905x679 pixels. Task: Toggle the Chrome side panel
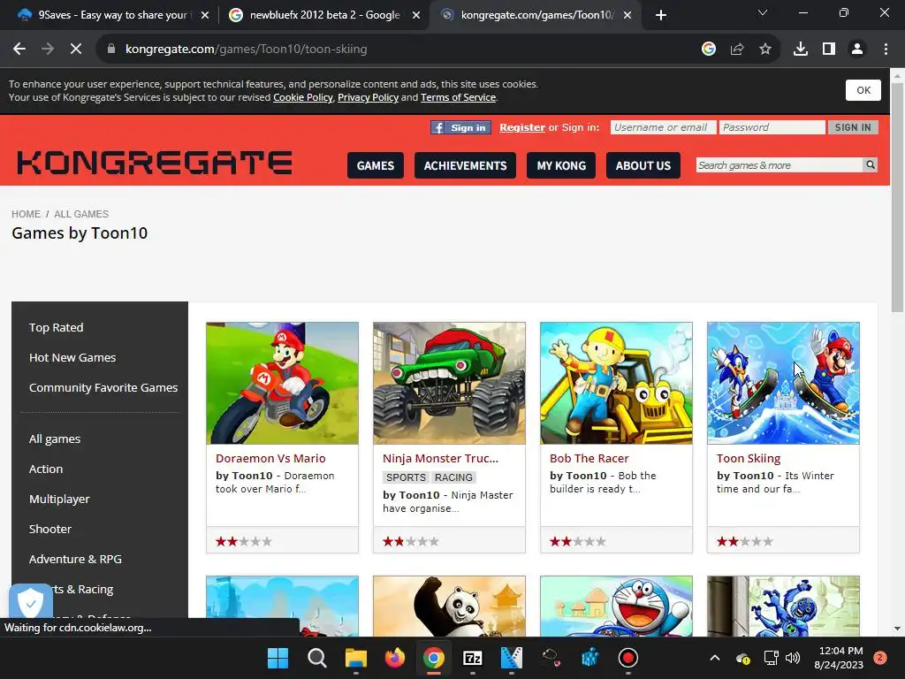[829, 50]
